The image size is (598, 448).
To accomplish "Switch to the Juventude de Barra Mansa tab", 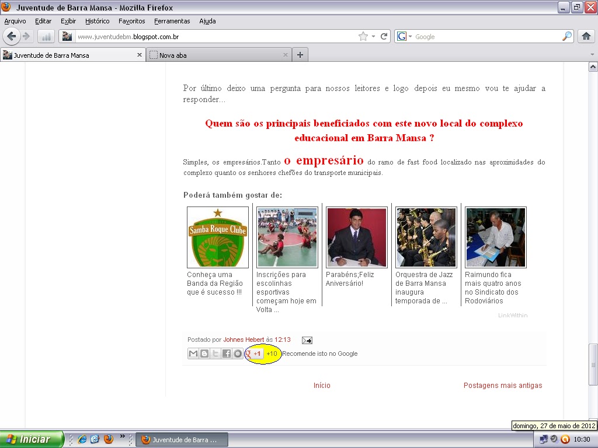I will pyautogui.click(x=72, y=55).
